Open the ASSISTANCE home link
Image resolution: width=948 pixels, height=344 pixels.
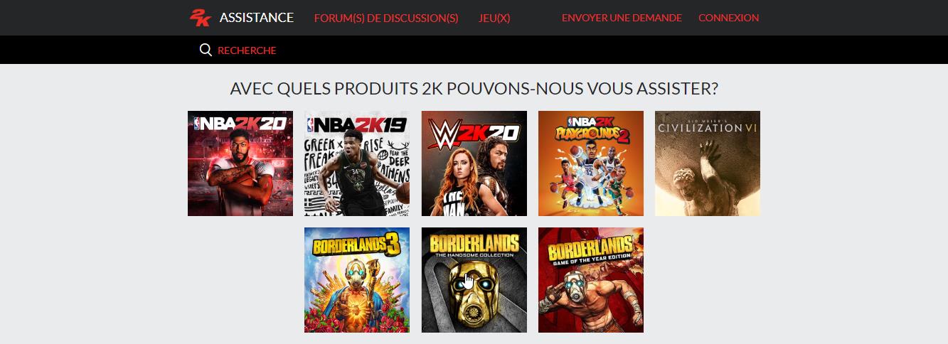(x=257, y=18)
